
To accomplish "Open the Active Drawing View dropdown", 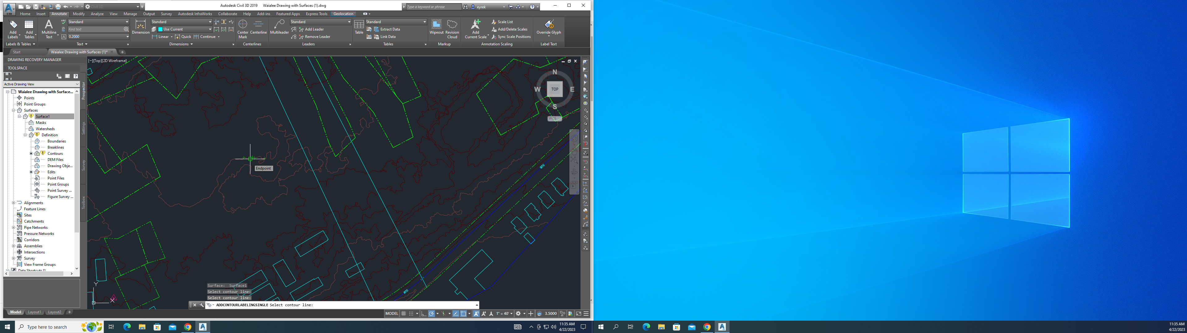I will pyautogui.click(x=41, y=84).
